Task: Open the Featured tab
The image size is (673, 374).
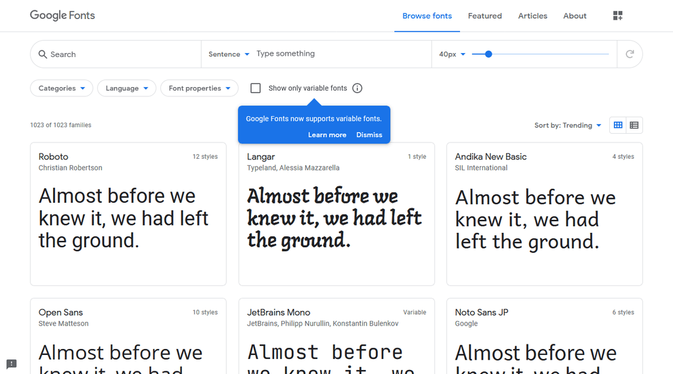Action: (484, 16)
